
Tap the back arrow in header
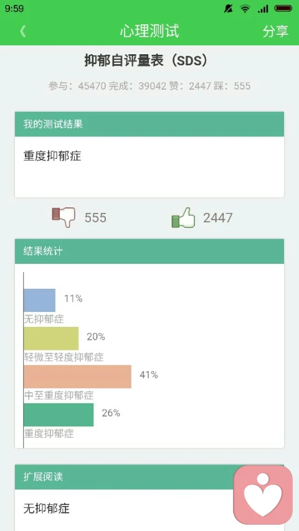coord(22,31)
